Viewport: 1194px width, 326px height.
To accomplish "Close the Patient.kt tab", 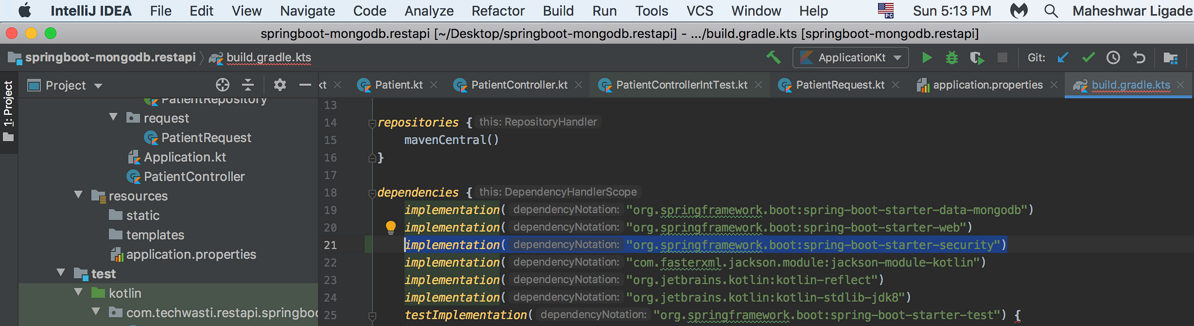I will pyautogui.click(x=434, y=85).
